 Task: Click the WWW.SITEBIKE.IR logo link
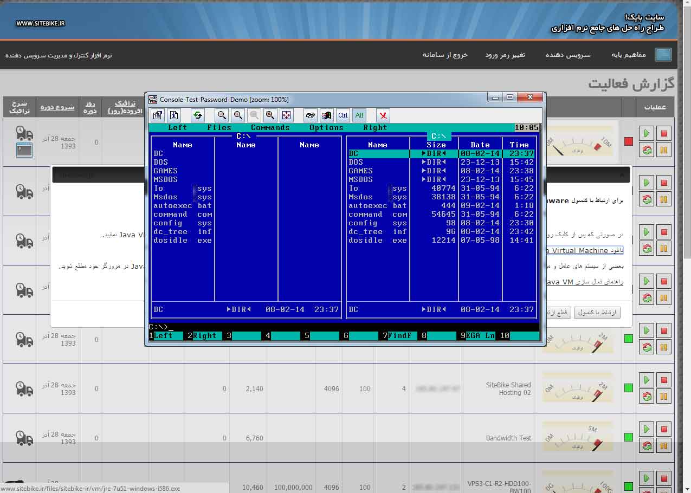41,23
